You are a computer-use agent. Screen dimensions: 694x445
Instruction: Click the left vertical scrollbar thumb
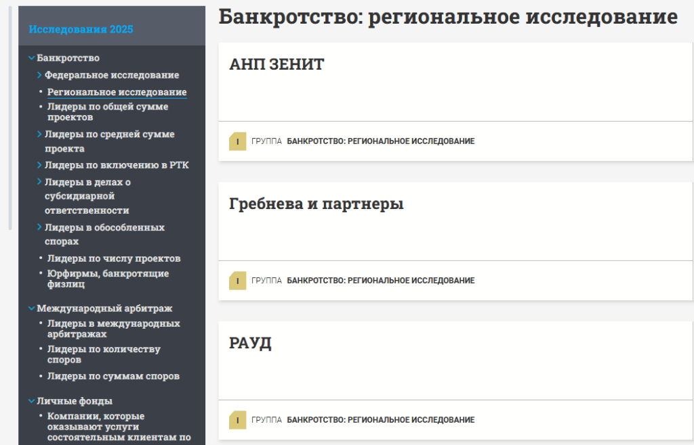click(10, 118)
